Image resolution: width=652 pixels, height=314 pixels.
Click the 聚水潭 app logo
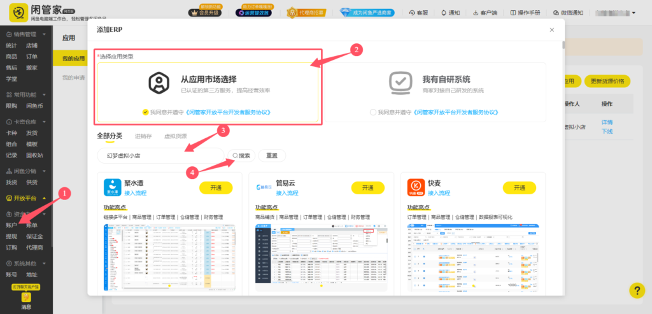[x=112, y=187]
